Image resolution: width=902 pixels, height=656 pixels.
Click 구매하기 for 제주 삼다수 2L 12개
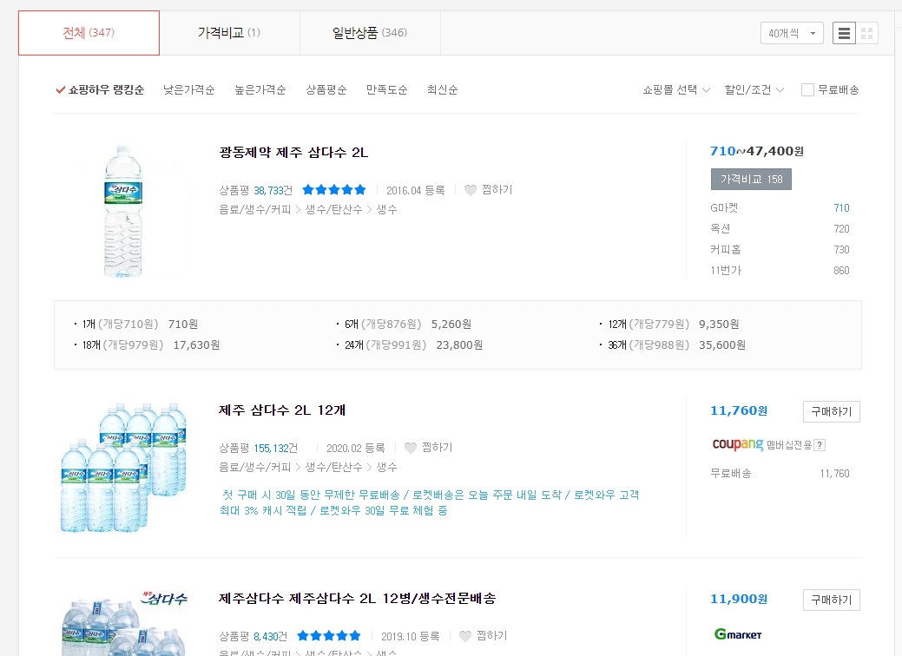coord(830,411)
